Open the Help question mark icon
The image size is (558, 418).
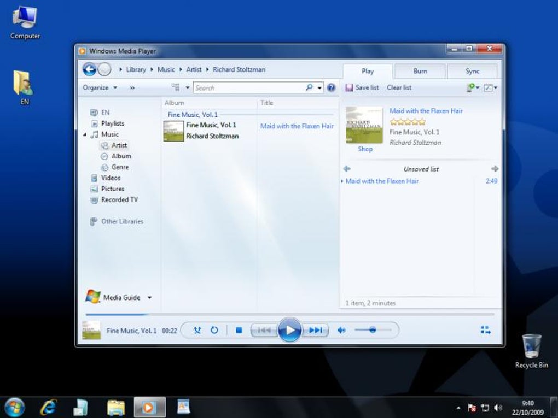tap(331, 88)
